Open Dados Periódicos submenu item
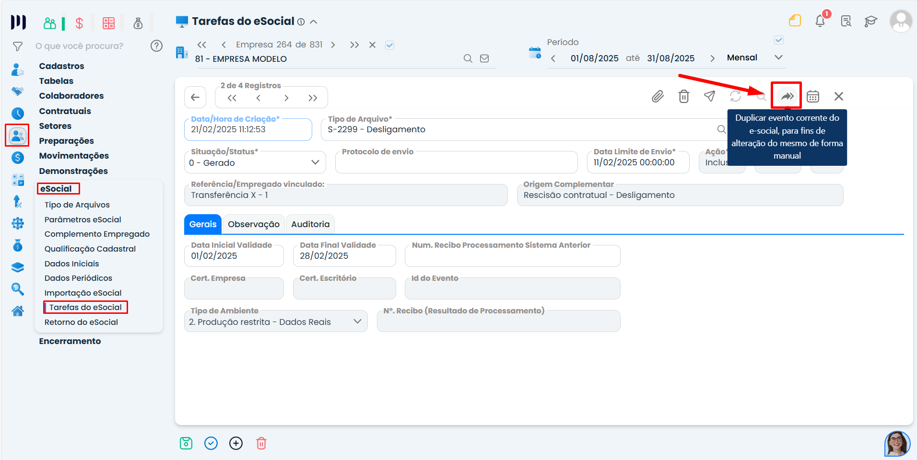The height and width of the screenshot is (460, 917). 78,278
